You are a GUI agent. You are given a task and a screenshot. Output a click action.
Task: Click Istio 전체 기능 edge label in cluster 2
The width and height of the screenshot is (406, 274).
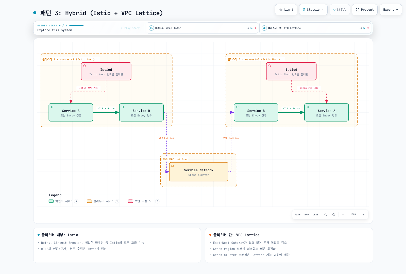[x=309, y=88]
